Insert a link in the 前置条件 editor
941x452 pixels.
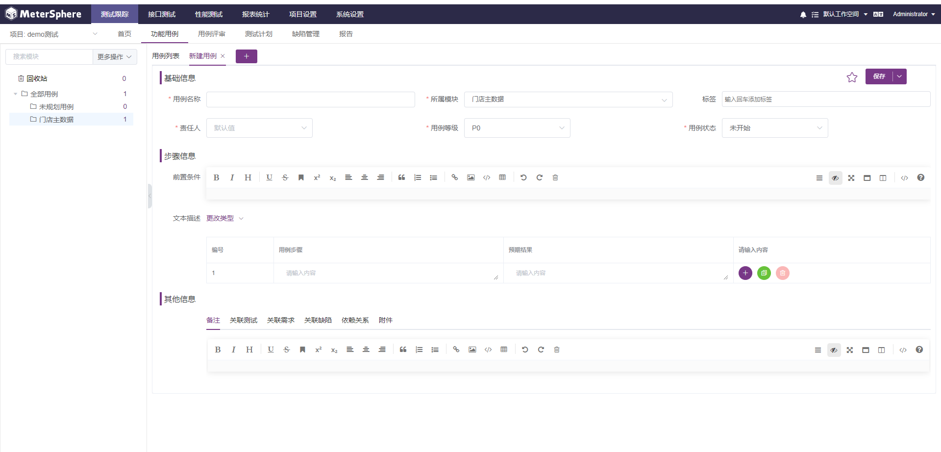(455, 177)
